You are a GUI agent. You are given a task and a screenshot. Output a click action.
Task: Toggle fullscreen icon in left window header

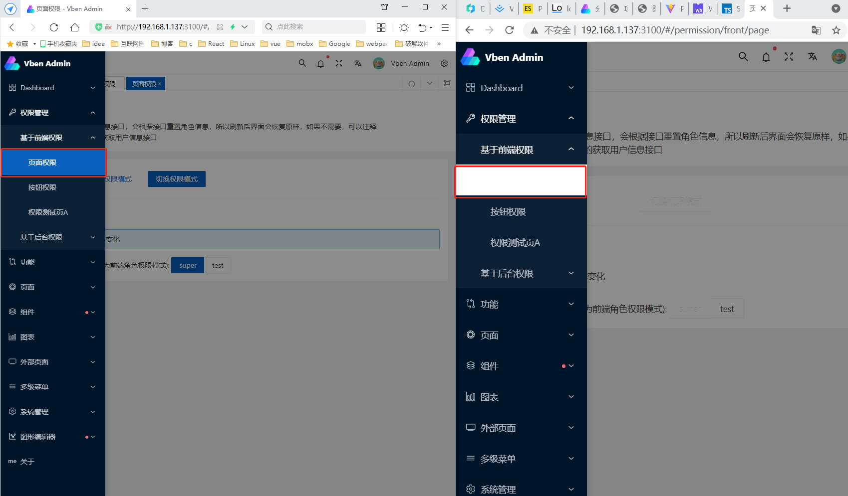click(339, 63)
